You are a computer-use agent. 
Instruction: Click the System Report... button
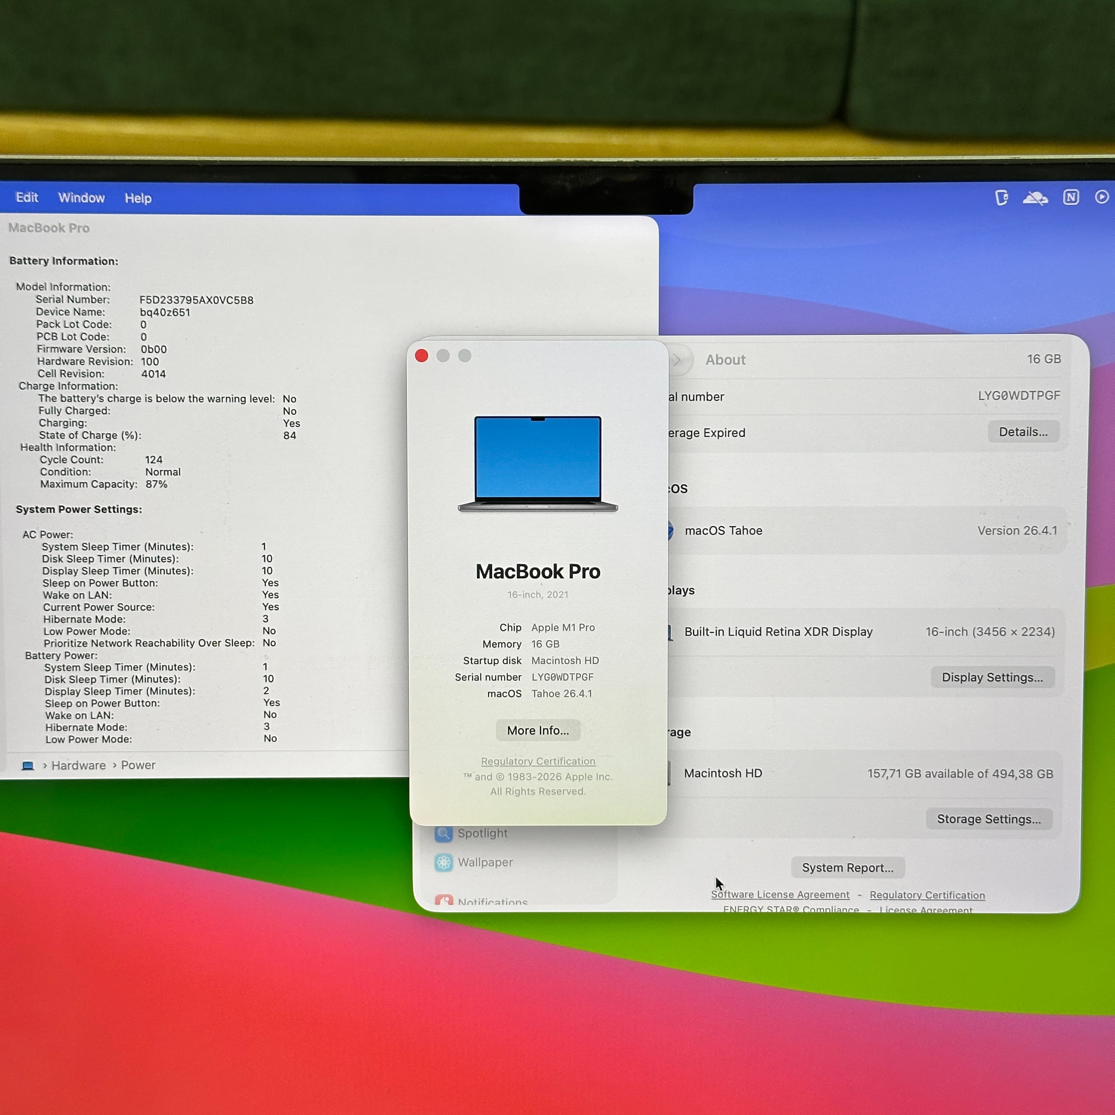click(x=847, y=867)
